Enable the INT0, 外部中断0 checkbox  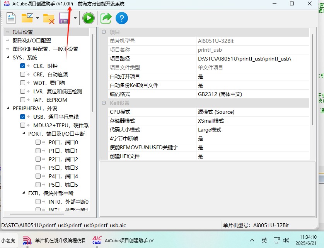38,201
